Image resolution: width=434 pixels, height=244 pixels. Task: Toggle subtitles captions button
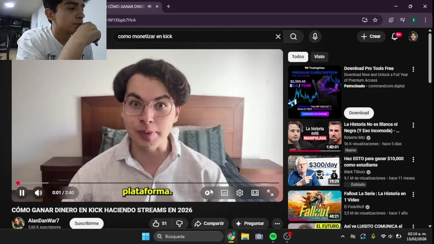tap(224, 193)
